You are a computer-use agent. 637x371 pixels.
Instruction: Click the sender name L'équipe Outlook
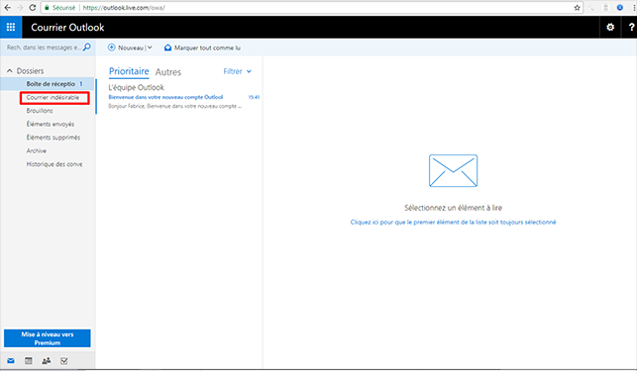click(136, 87)
